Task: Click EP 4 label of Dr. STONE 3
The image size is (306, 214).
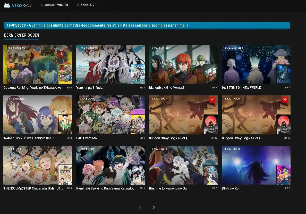Action: 288,88
